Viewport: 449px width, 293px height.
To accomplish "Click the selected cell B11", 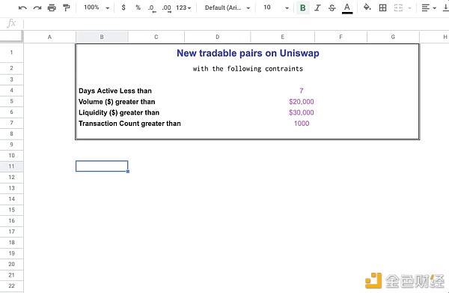I will 102,166.
